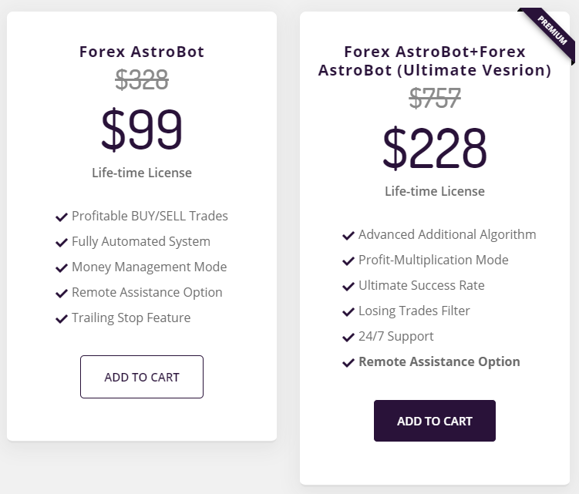Click the crossed-out $328 price
Screen dimensions: 579x494
(142, 79)
